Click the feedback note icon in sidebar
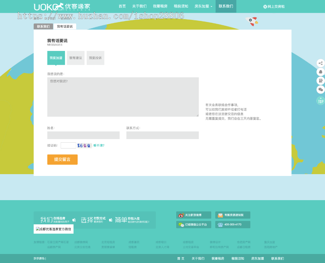The width and height of the screenshot is (325, 263). [321, 81]
